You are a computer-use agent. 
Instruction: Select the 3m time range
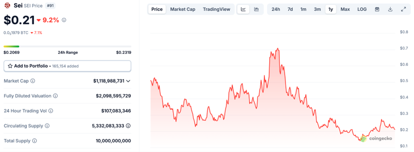317,9
